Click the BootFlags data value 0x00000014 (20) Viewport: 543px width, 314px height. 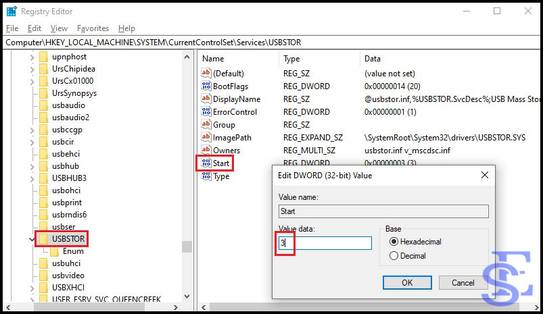pos(392,86)
